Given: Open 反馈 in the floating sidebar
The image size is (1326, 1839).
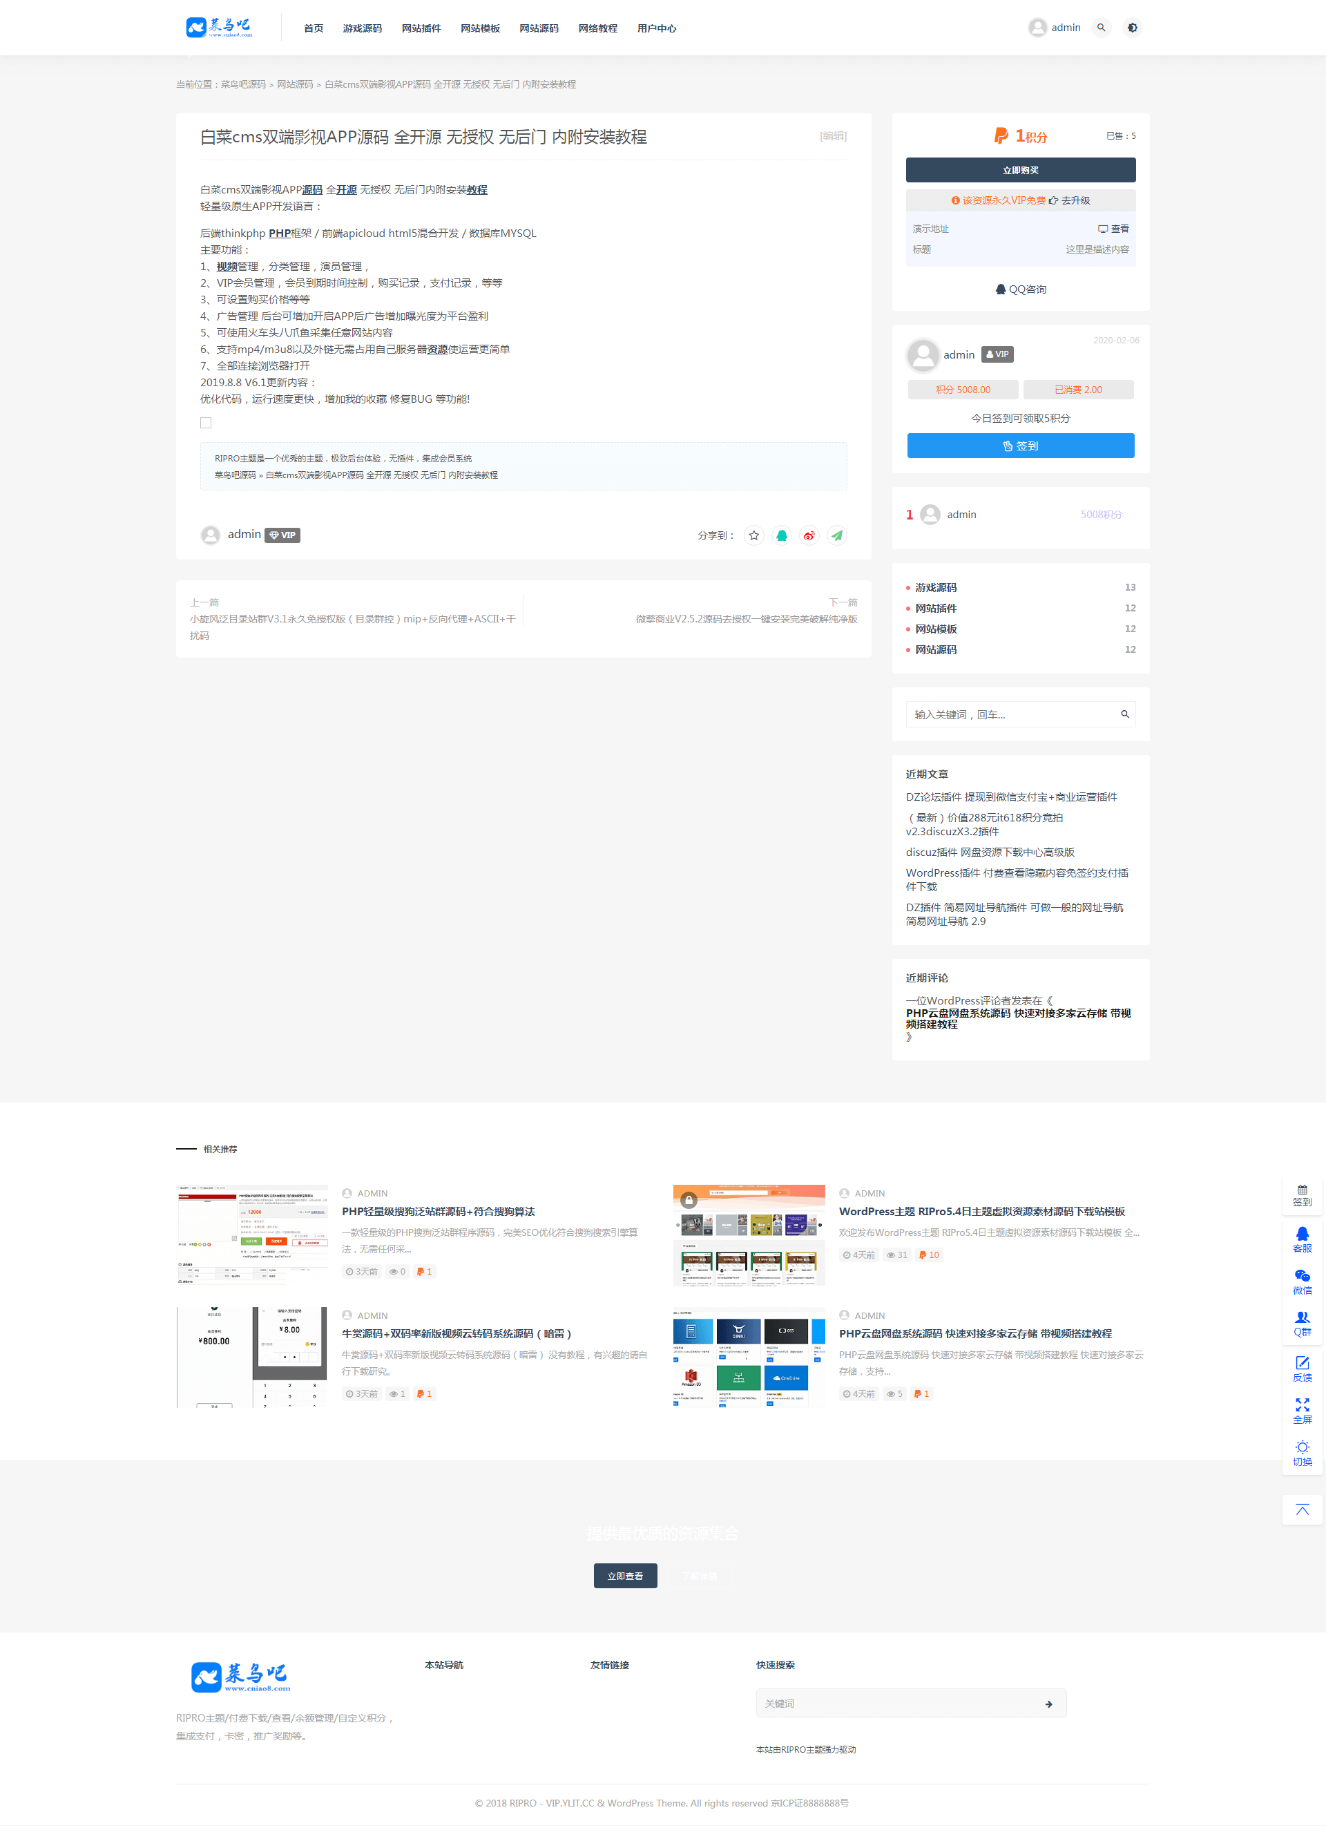Looking at the screenshot, I should click(x=1302, y=1369).
